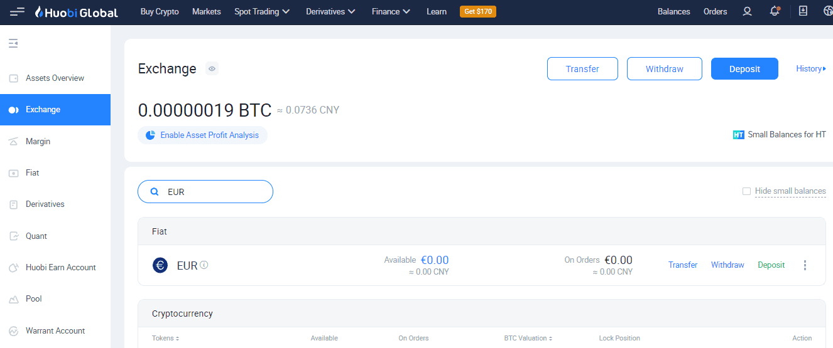Image resolution: width=833 pixels, height=348 pixels.
Task: Click the Transfer link in EUR row
Action: click(x=683, y=265)
